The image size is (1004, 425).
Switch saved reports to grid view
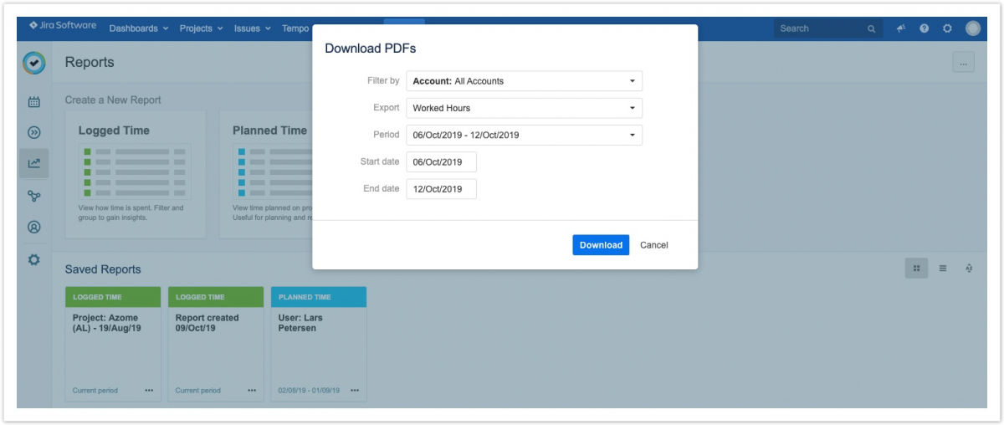(916, 269)
